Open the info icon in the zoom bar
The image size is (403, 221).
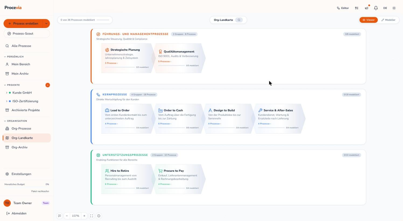[99, 216]
